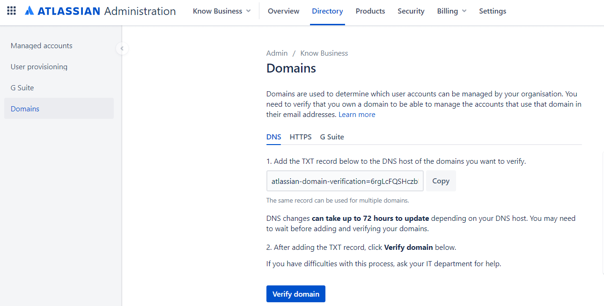Switch to the HTTPS verification tab
This screenshot has width=604, height=306.
tap(301, 137)
